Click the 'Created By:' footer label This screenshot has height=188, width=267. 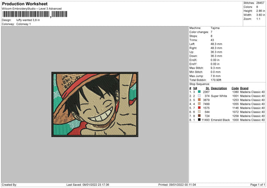tap(9, 184)
